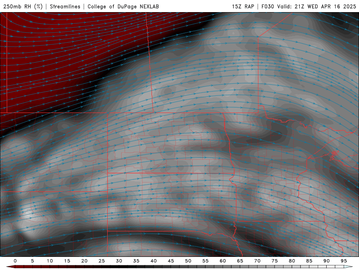Screen dimensions: 359x269
Task: Click the colorbar tick label "50"
Action: [188, 261]
